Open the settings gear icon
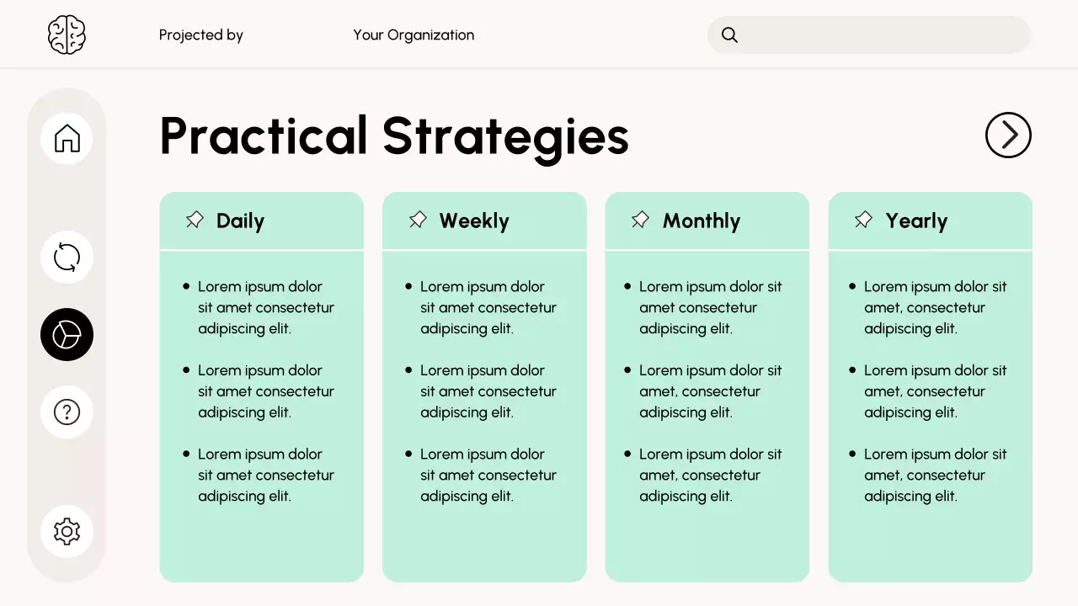The image size is (1078, 606). [67, 531]
